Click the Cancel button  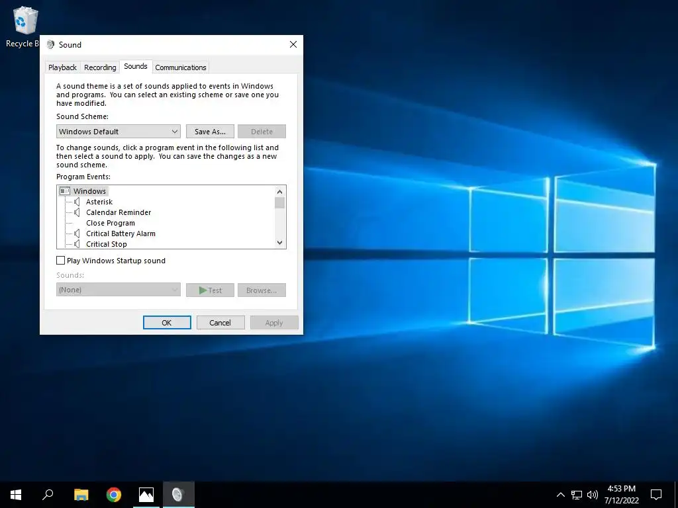(220, 323)
